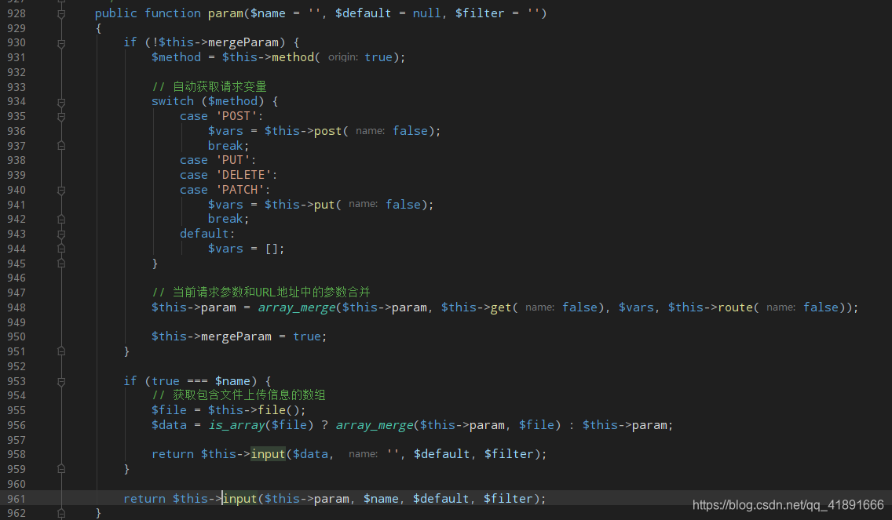Image resolution: width=892 pixels, height=520 pixels.
Task: Collapse the default case fold at line 943
Action: click(x=61, y=235)
